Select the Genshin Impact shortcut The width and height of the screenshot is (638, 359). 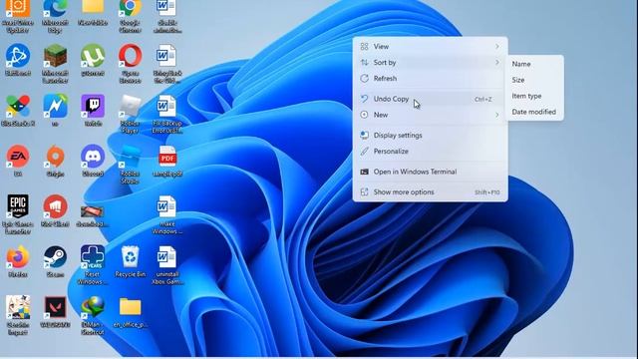coord(18,315)
